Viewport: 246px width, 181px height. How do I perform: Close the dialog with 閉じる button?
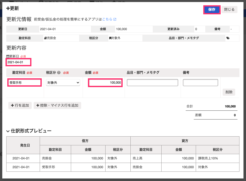(x=229, y=10)
